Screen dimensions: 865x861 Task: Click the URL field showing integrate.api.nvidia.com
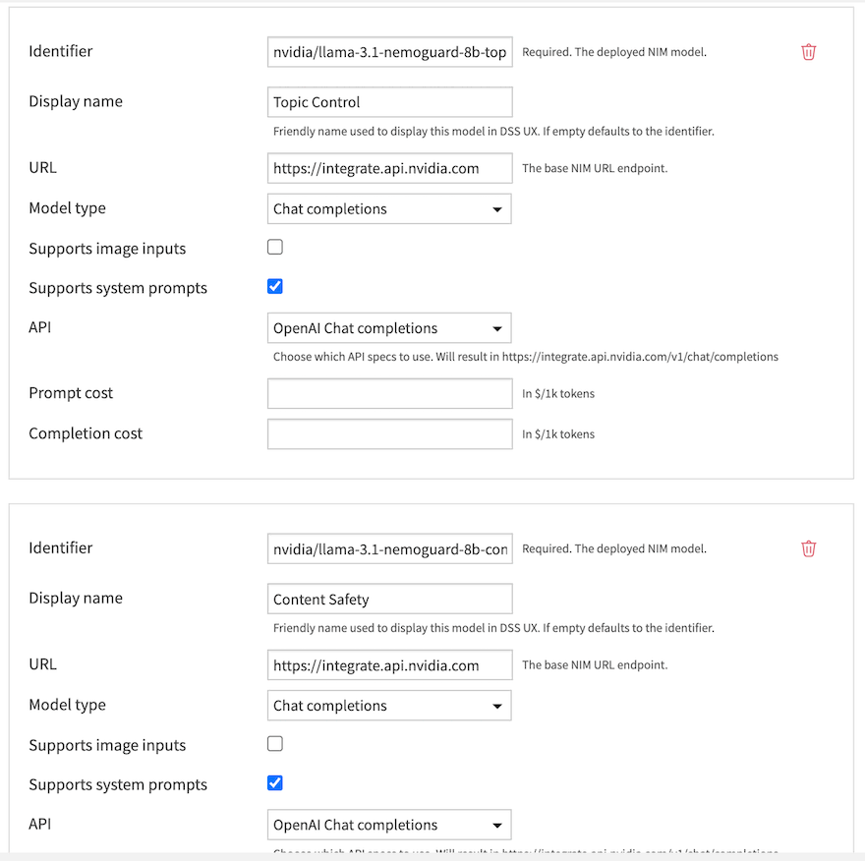pos(389,167)
